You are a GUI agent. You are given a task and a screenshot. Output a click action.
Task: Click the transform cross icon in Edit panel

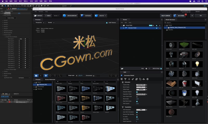tap(129, 79)
